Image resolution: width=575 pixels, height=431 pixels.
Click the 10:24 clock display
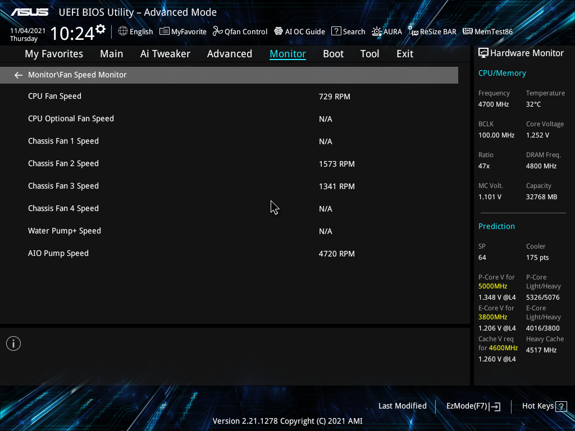(x=72, y=33)
